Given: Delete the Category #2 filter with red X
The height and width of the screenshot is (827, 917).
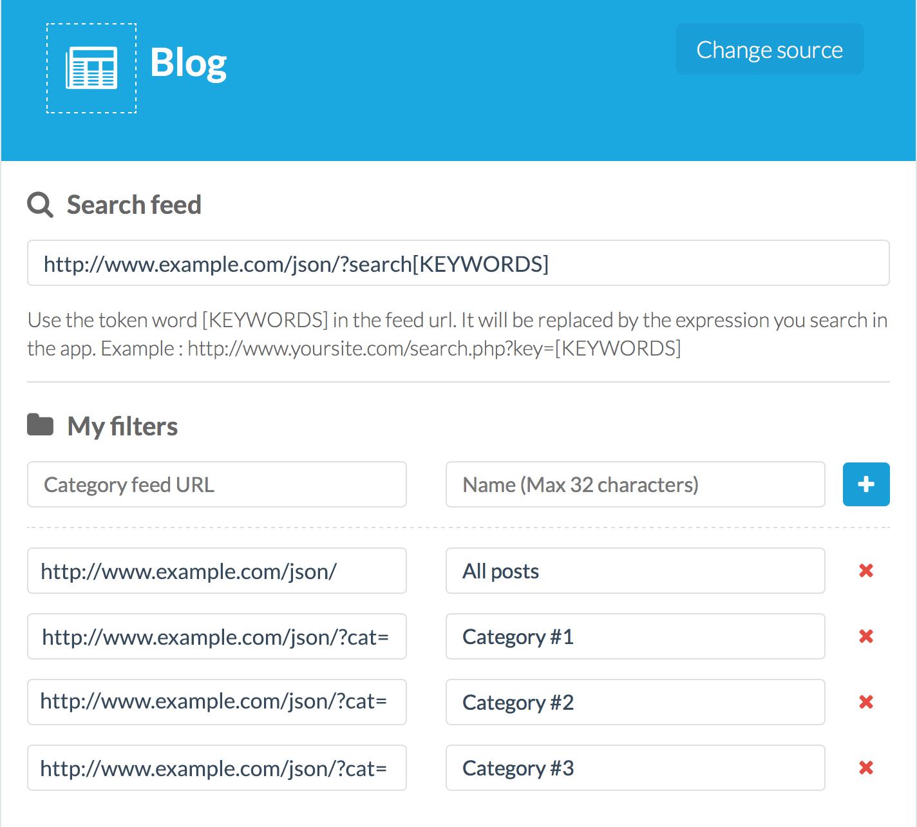Looking at the screenshot, I should point(865,702).
